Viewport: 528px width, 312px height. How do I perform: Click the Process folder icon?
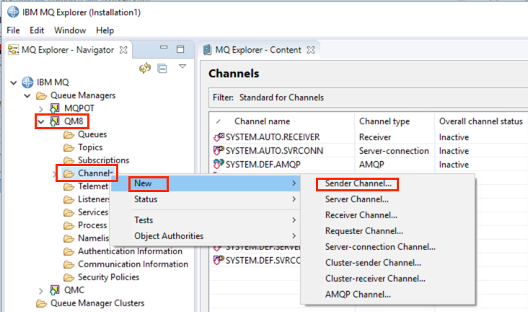tap(69, 225)
